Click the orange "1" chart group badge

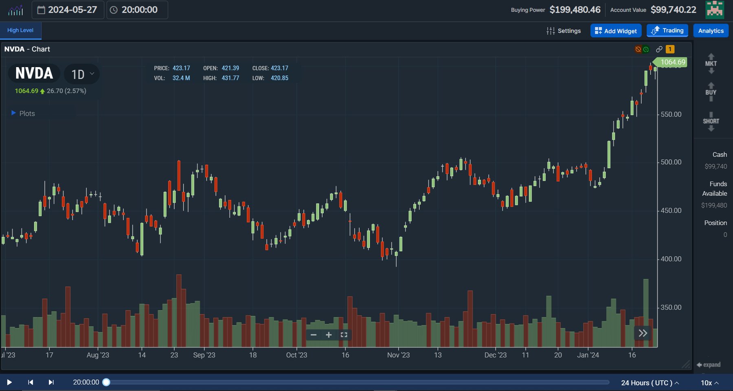pos(670,49)
